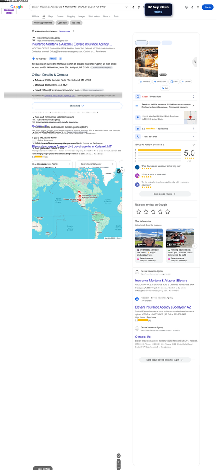
Task: Open the settings gear icon
Action: [186, 7]
